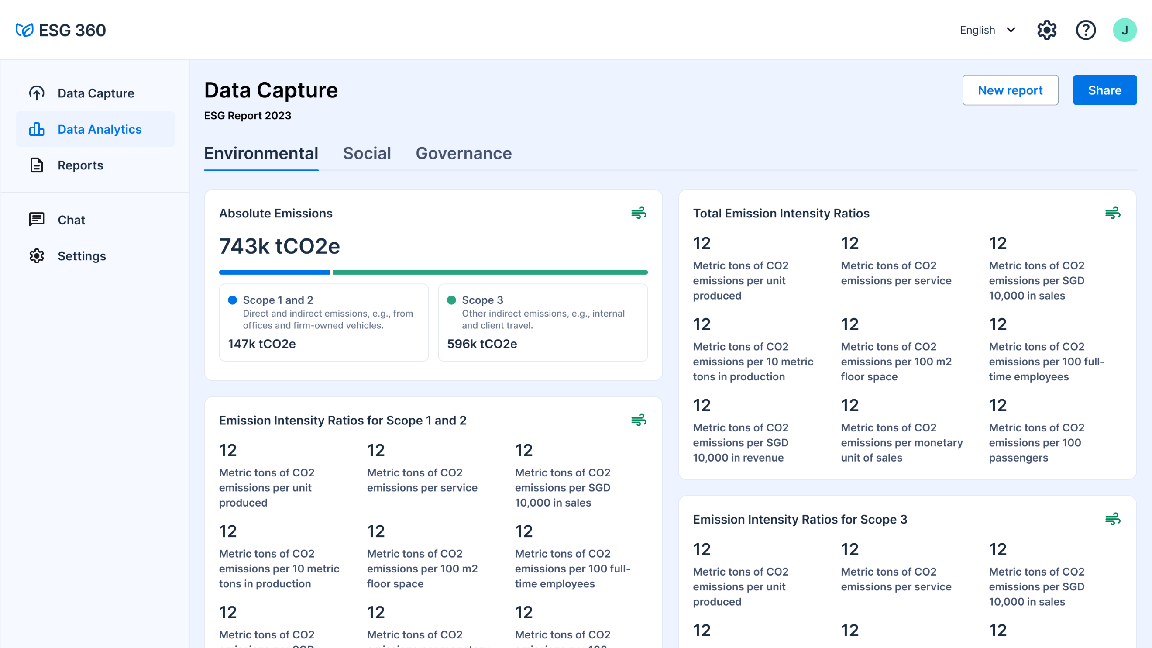Click the emissions wind icon on Absolute Emissions
The height and width of the screenshot is (648, 1152).
[x=638, y=213]
